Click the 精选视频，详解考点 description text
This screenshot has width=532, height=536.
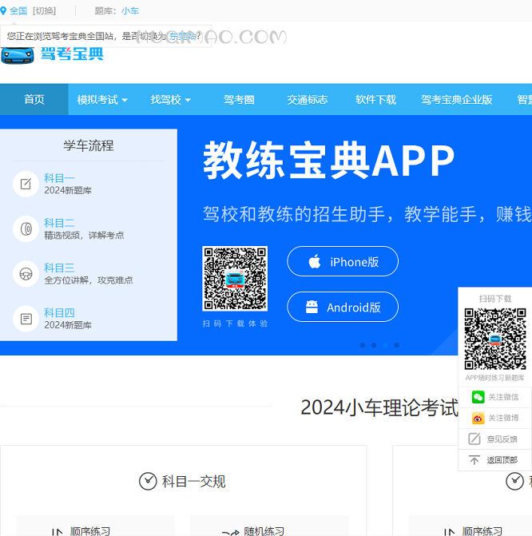pyautogui.click(x=84, y=235)
